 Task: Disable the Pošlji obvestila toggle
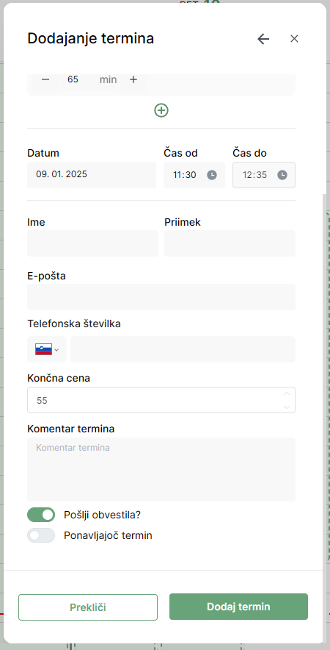41,515
